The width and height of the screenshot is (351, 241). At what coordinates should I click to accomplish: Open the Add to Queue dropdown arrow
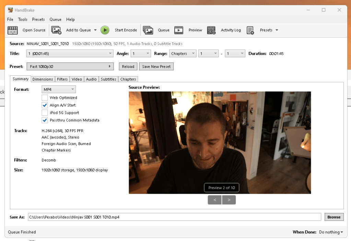click(95, 30)
